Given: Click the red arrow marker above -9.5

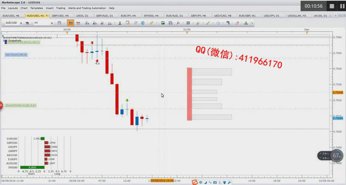Looking at the screenshot, I should [x=97, y=61].
